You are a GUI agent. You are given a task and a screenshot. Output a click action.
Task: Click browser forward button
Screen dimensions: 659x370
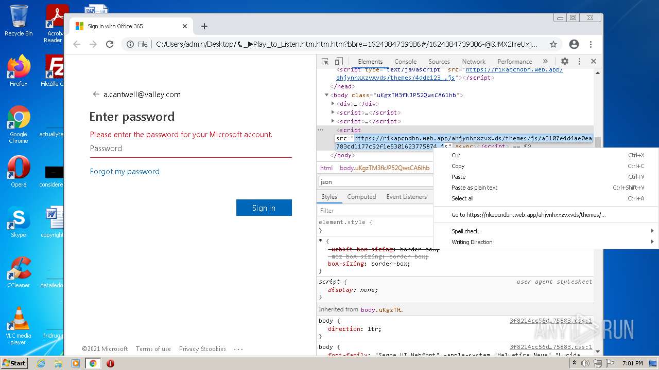pos(93,44)
